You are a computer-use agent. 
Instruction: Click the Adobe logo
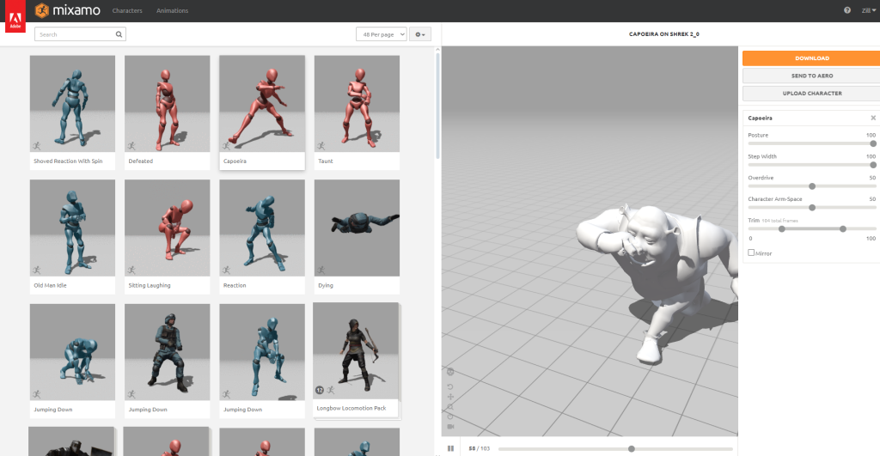coord(15,16)
